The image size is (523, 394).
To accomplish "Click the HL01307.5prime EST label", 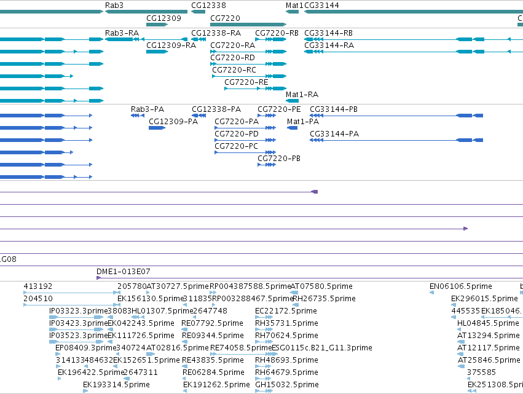I will 162,311.
